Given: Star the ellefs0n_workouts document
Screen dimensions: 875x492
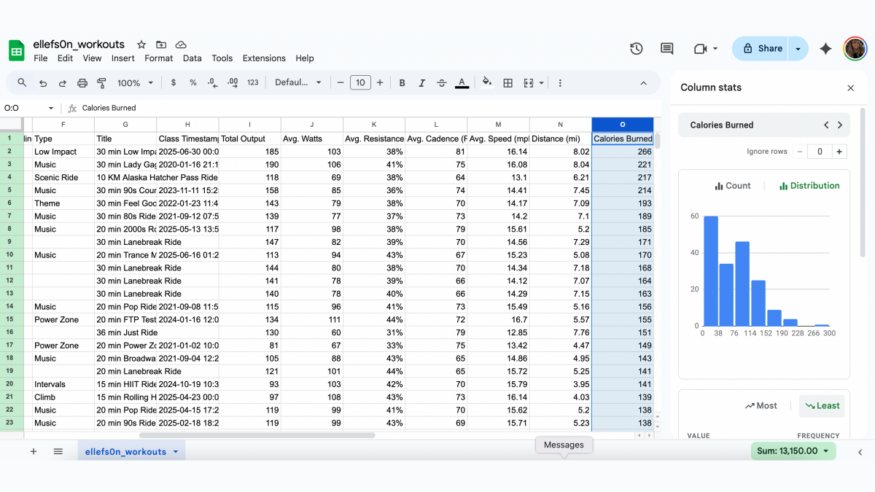Looking at the screenshot, I should click(x=141, y=44).
